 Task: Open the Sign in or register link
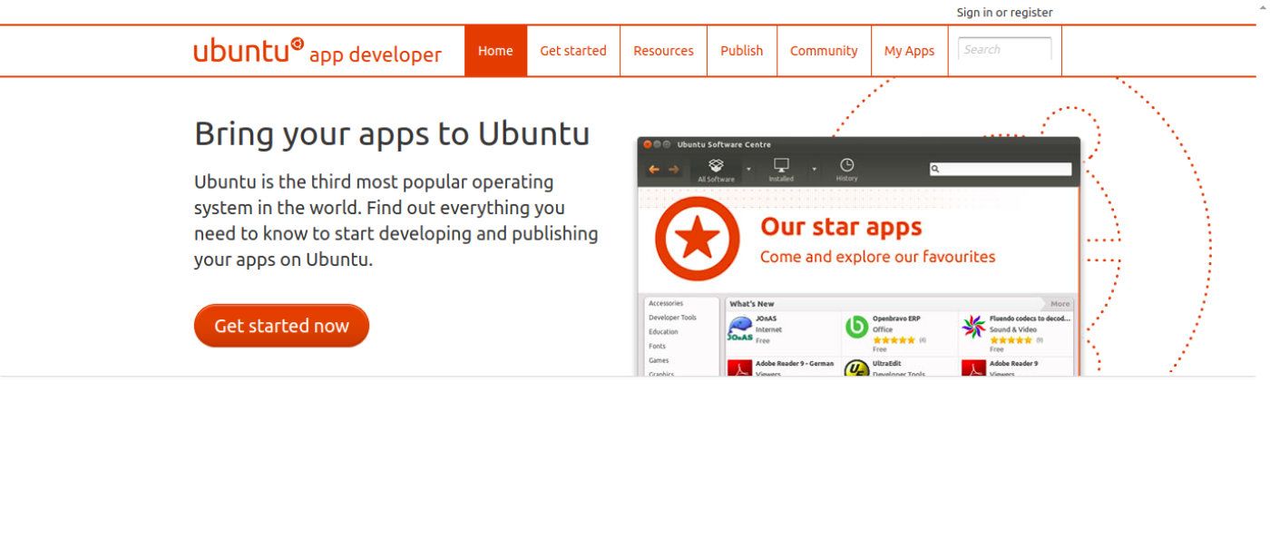tap(1004, 12)
